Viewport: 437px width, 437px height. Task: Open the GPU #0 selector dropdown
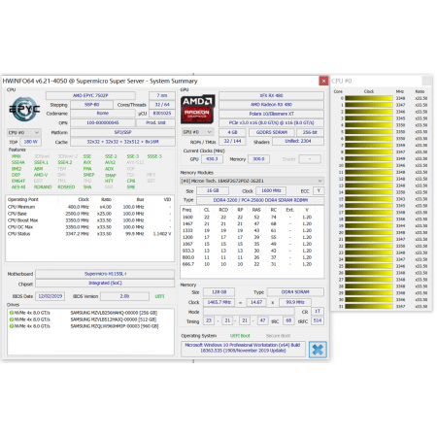[x=197, y=132]
